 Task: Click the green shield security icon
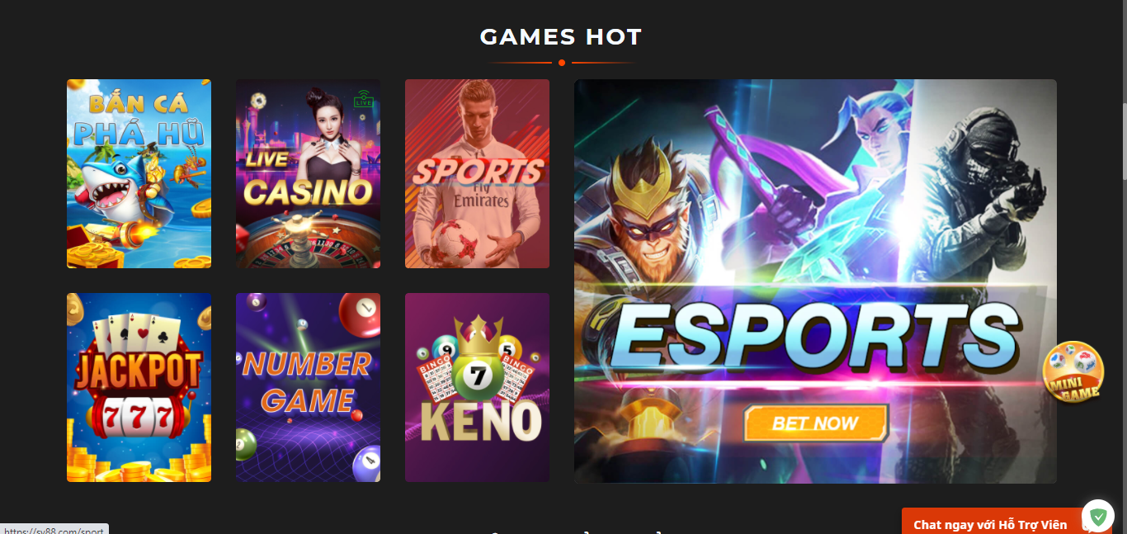tap(1098, 516)
